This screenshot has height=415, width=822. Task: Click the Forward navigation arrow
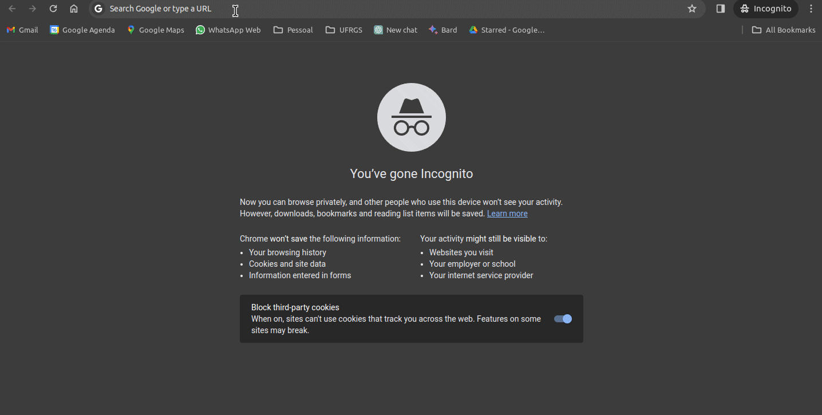click(33, 9)
